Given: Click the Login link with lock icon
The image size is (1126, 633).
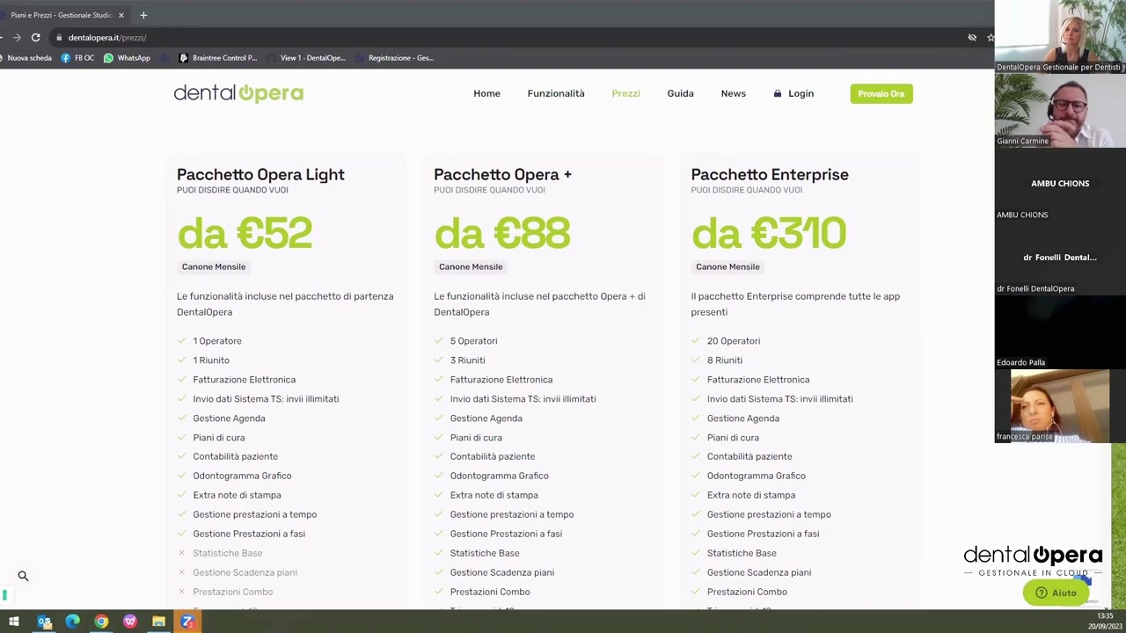Looking at the screenshot, I should coord(793,93).
